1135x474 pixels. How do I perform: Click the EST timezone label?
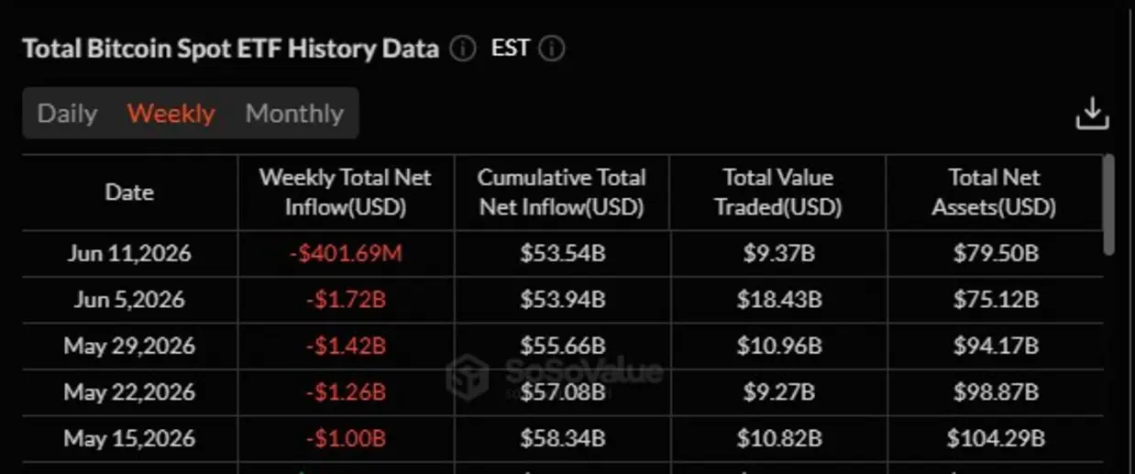(511, 48)
